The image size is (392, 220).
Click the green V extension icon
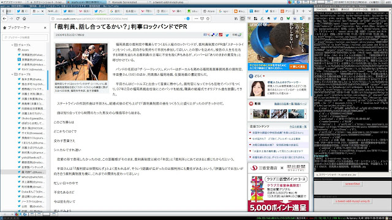click(288, 18)
